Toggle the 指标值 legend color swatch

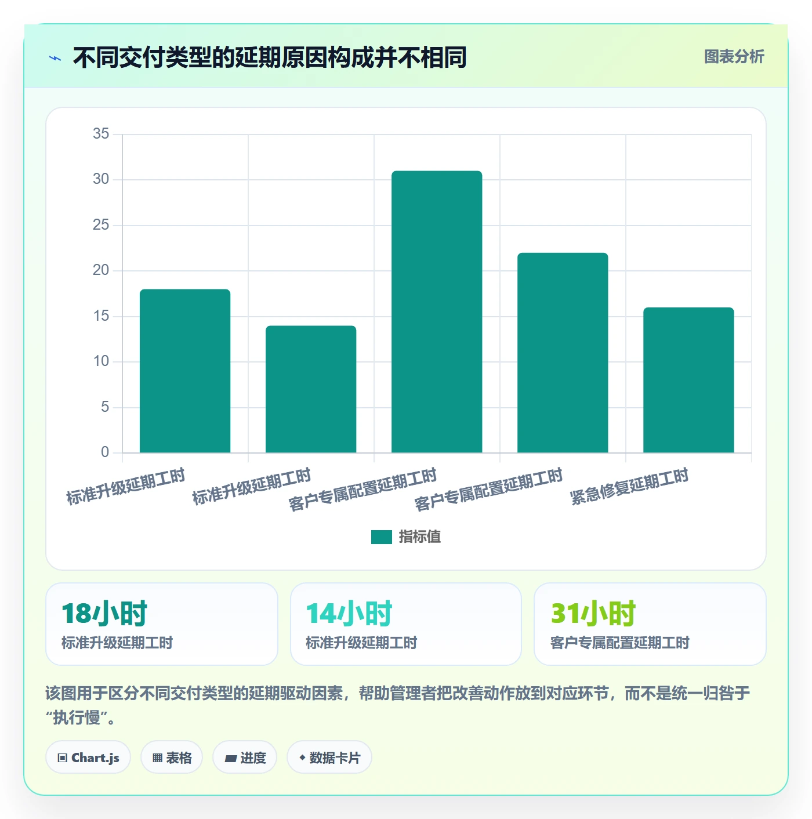pyautogui.click(x=382, y=537)
